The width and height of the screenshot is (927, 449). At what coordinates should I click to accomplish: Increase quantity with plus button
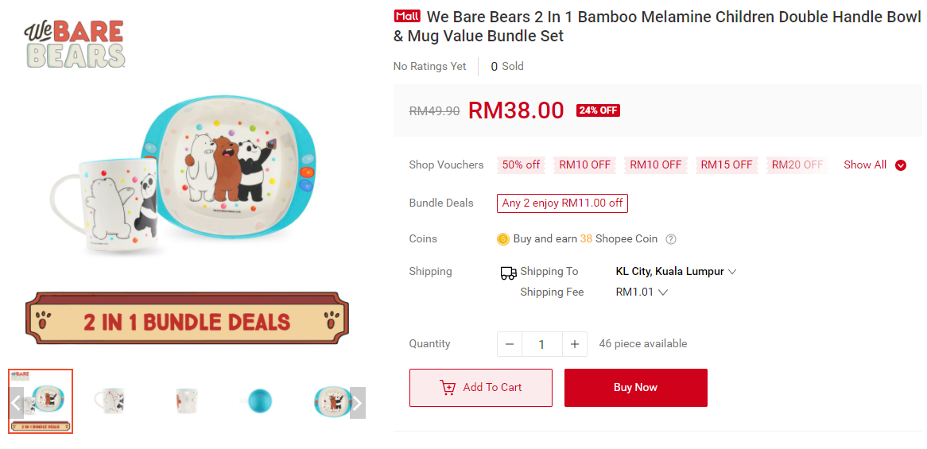pyautogui.click(x=575, y=344)
